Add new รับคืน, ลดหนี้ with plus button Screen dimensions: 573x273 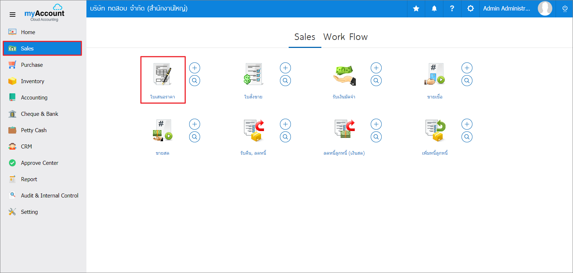coord(285,124)
